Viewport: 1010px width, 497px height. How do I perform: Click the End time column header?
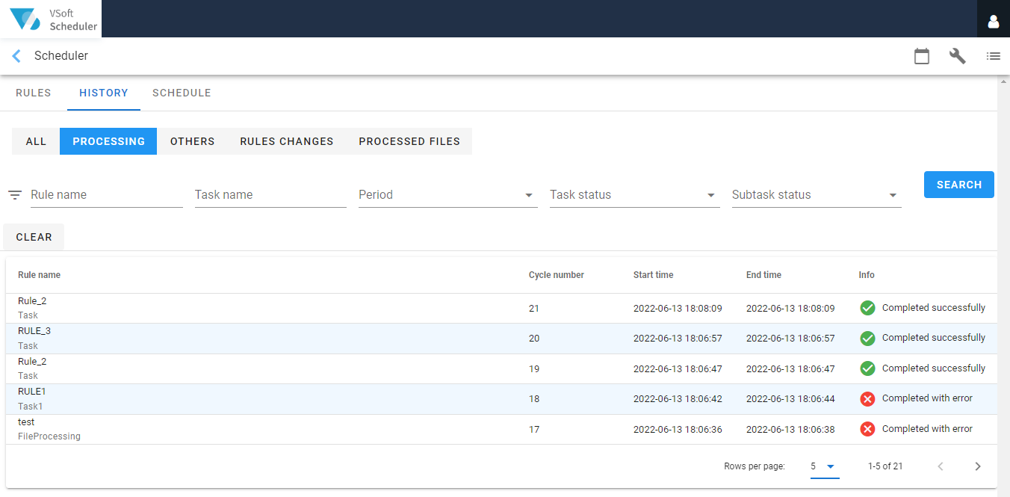coord(763,275)
